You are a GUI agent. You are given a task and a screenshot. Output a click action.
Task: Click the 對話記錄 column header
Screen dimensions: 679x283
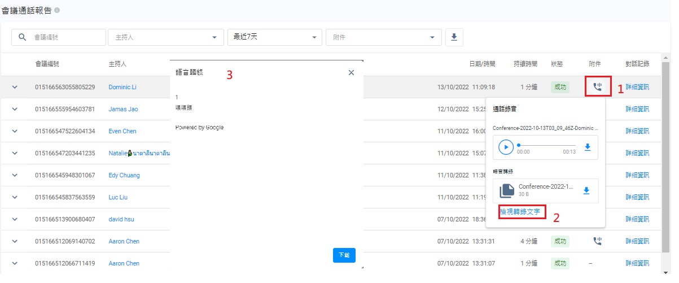637,64
